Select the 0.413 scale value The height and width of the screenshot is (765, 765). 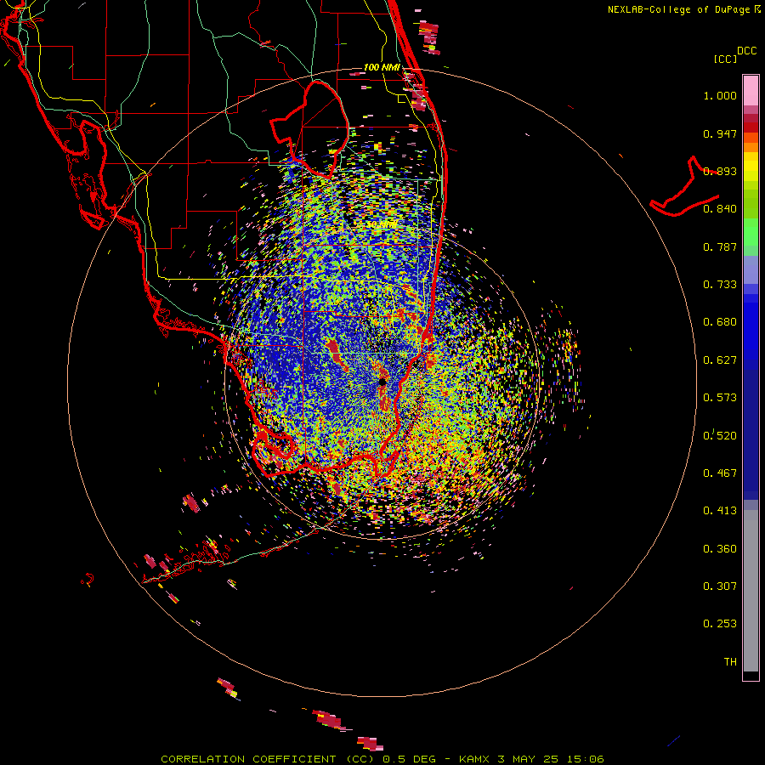[x=720, y=511]
